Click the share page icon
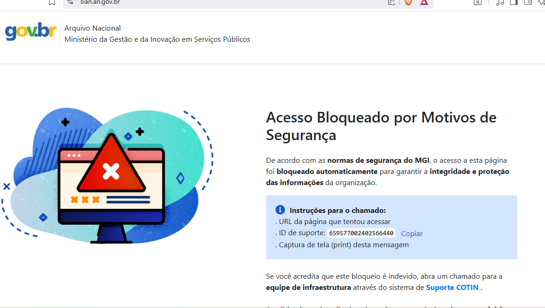This screenshot has width=545, height=308. pyautogui.click(x=391, y=2)
